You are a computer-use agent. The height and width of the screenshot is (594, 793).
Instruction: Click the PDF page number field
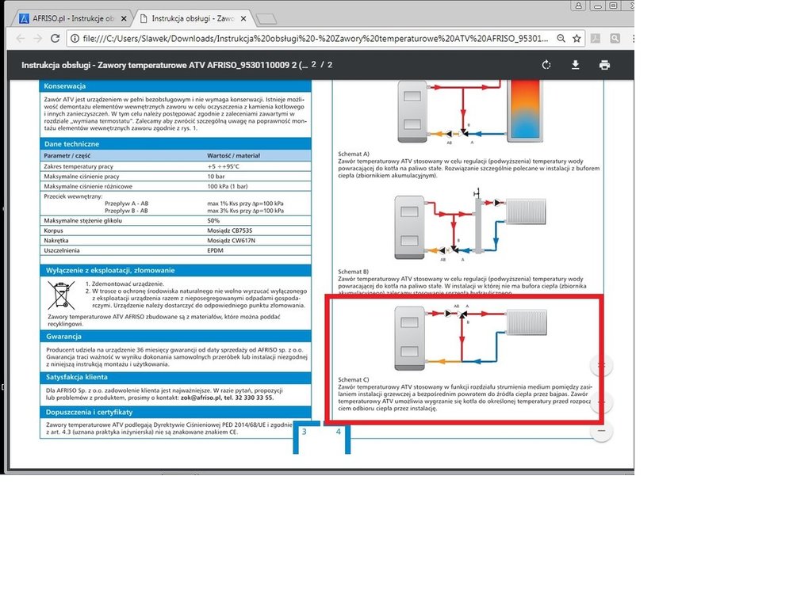(314, 65)
